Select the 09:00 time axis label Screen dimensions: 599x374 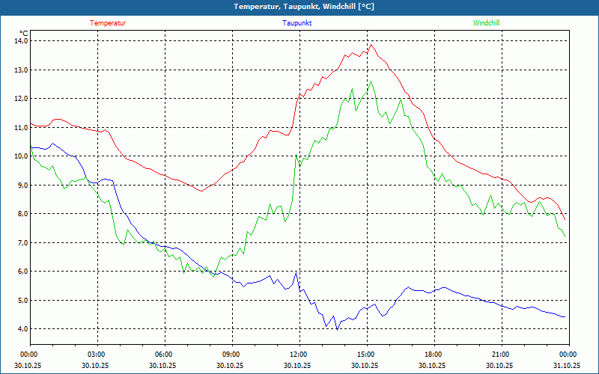(231, 355)
